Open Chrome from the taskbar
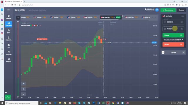 point(113,103)
